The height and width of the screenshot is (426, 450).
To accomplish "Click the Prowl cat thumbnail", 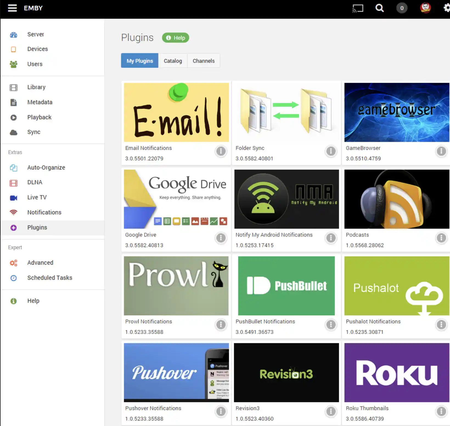I will click(x=176, y=286).
